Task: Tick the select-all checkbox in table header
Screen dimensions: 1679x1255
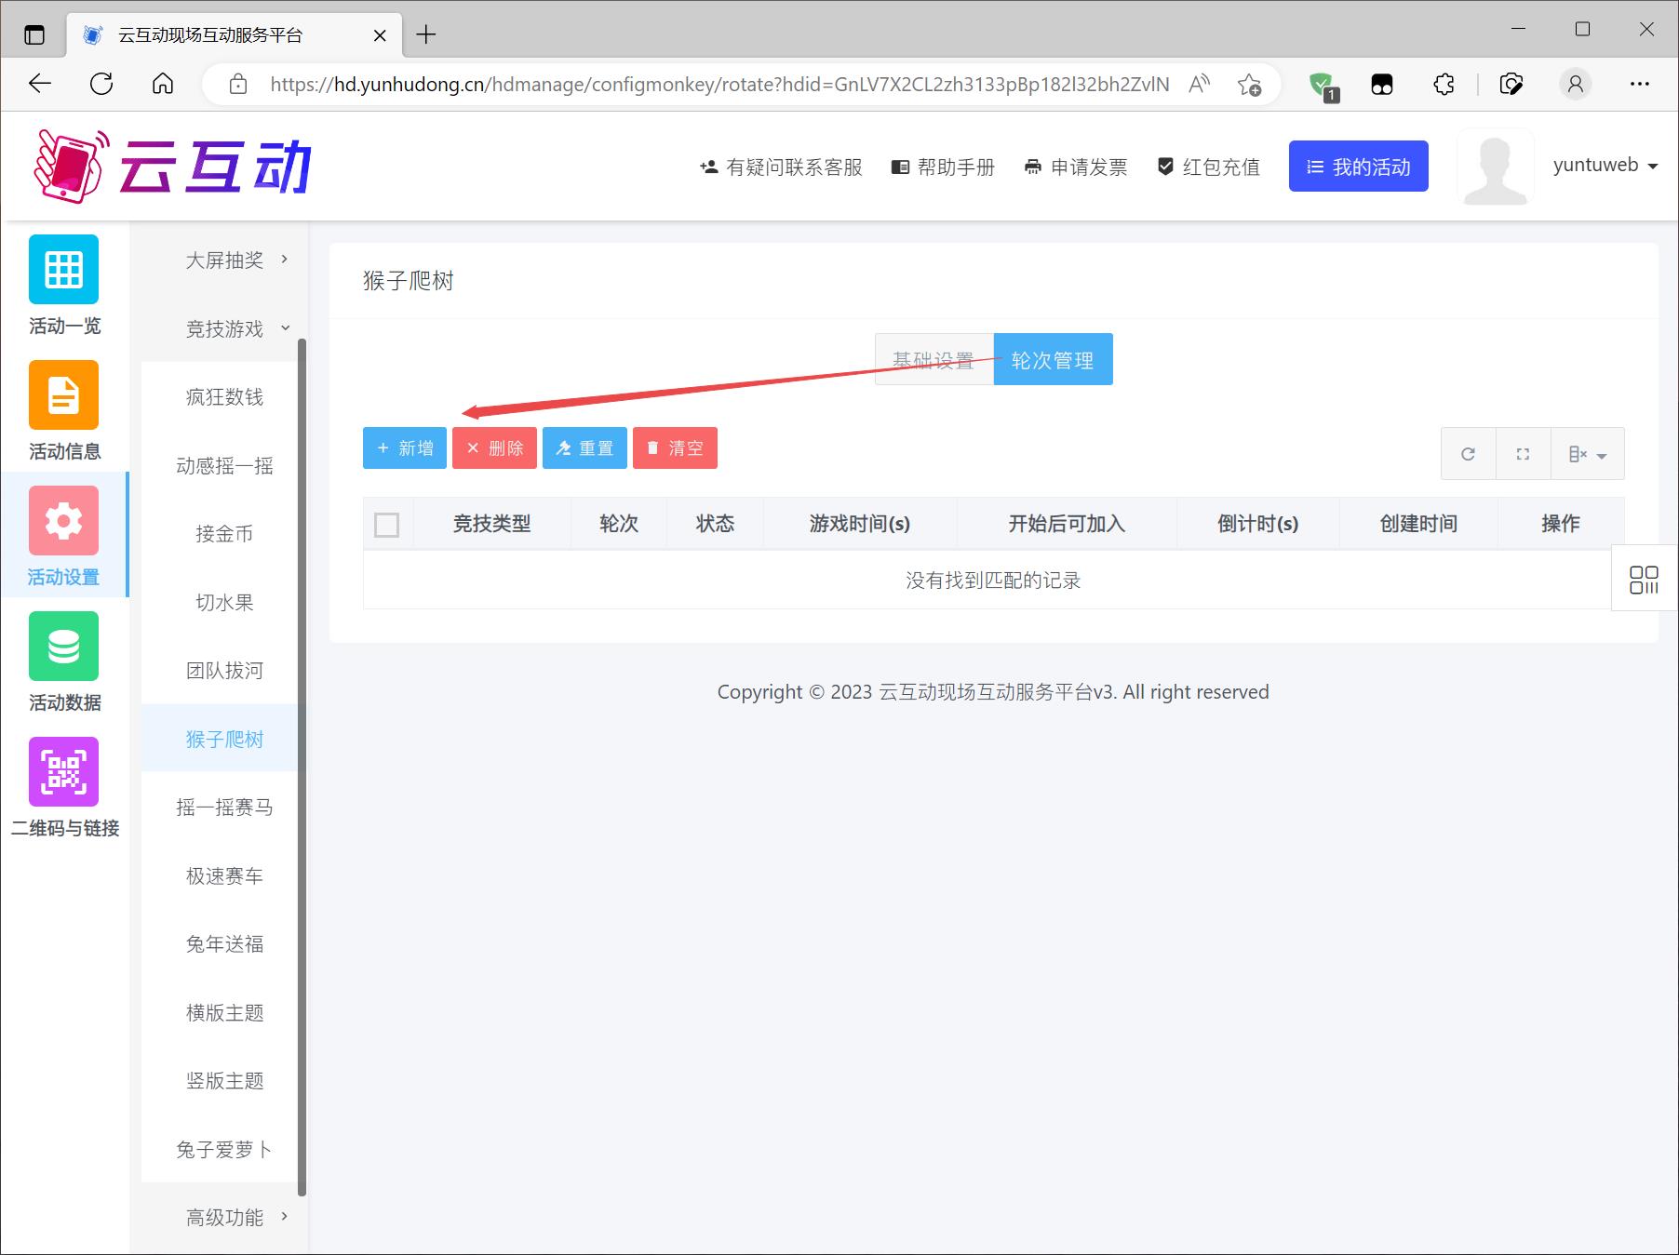Action: pos(386,525)
